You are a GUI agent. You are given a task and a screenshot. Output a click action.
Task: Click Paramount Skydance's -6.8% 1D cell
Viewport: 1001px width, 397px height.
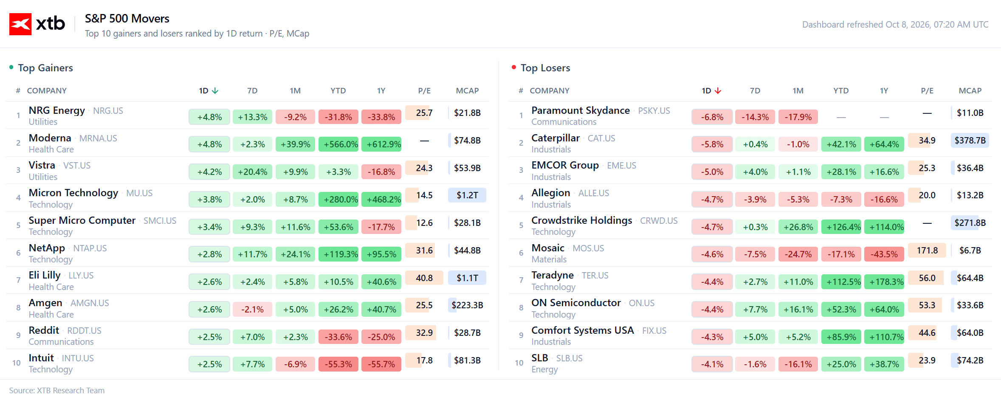pyautogui.click(x=712, y=117)
